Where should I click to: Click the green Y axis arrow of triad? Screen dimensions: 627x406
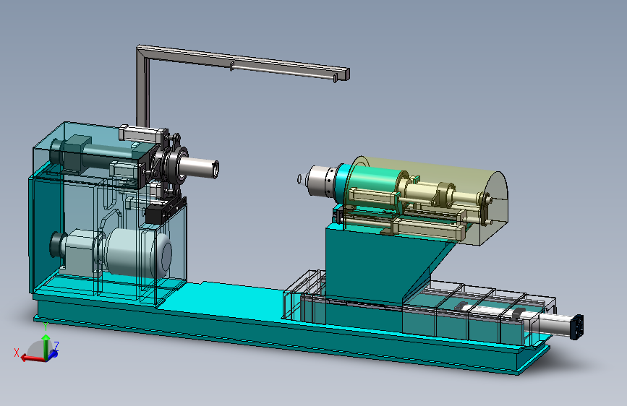46,345
